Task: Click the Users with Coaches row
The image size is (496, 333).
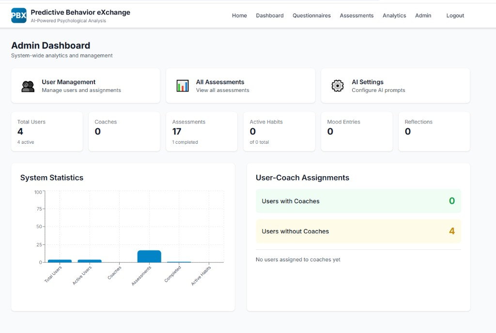Action: point(358,201)
